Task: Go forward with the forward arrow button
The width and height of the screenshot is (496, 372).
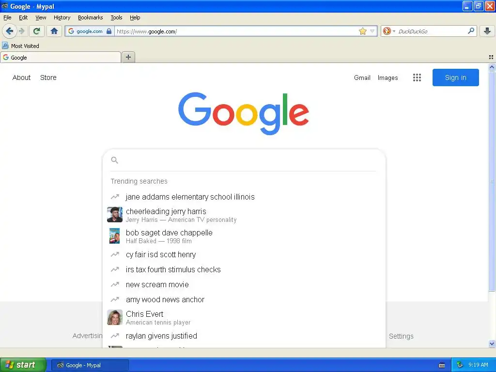Action: [x=21, y=31]
